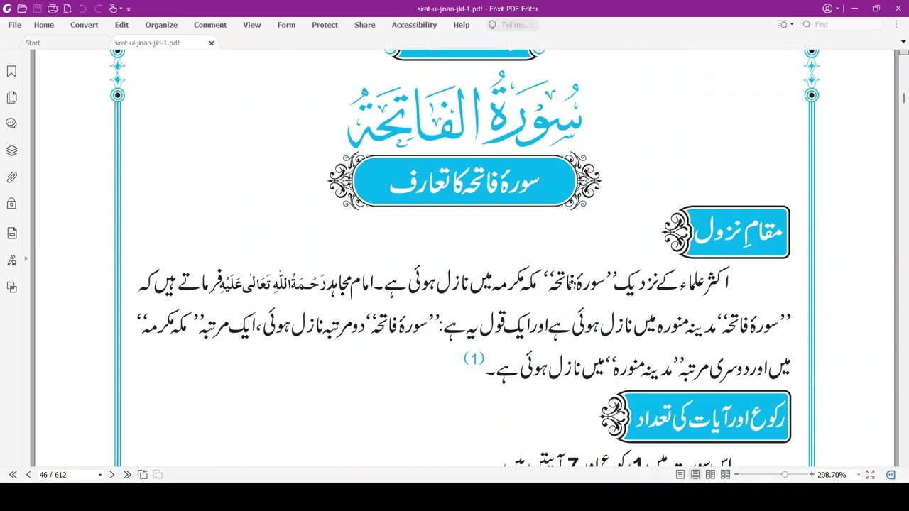Open the bottom sidebar panel icon
Image resolution: width=909 pixels, height=511 pixels.
[11, 287]
